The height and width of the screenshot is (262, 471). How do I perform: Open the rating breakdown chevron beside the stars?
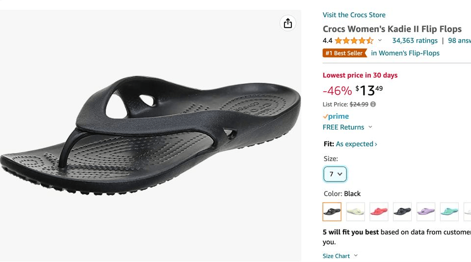[380, 41]
